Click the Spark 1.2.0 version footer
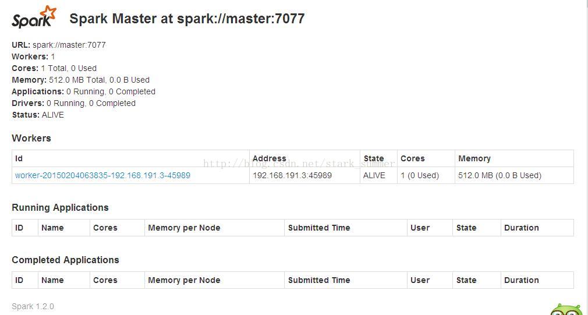Image resolution: width=588 pixels, height=315 pixels. click(x=33, y=306)
